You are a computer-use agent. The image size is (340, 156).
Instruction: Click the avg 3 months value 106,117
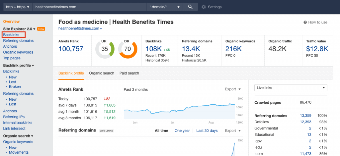(90, 118)
